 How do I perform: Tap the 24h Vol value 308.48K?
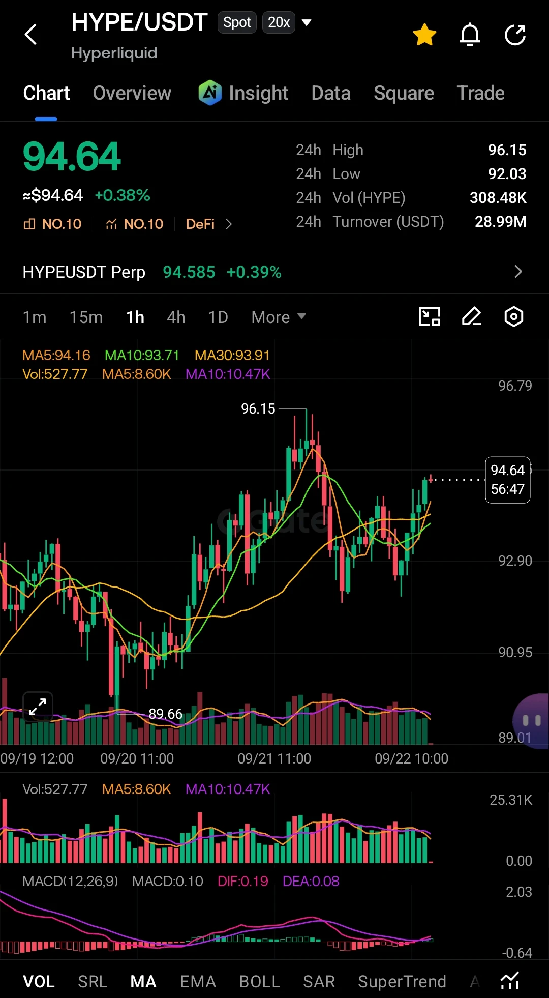point(498,198)
